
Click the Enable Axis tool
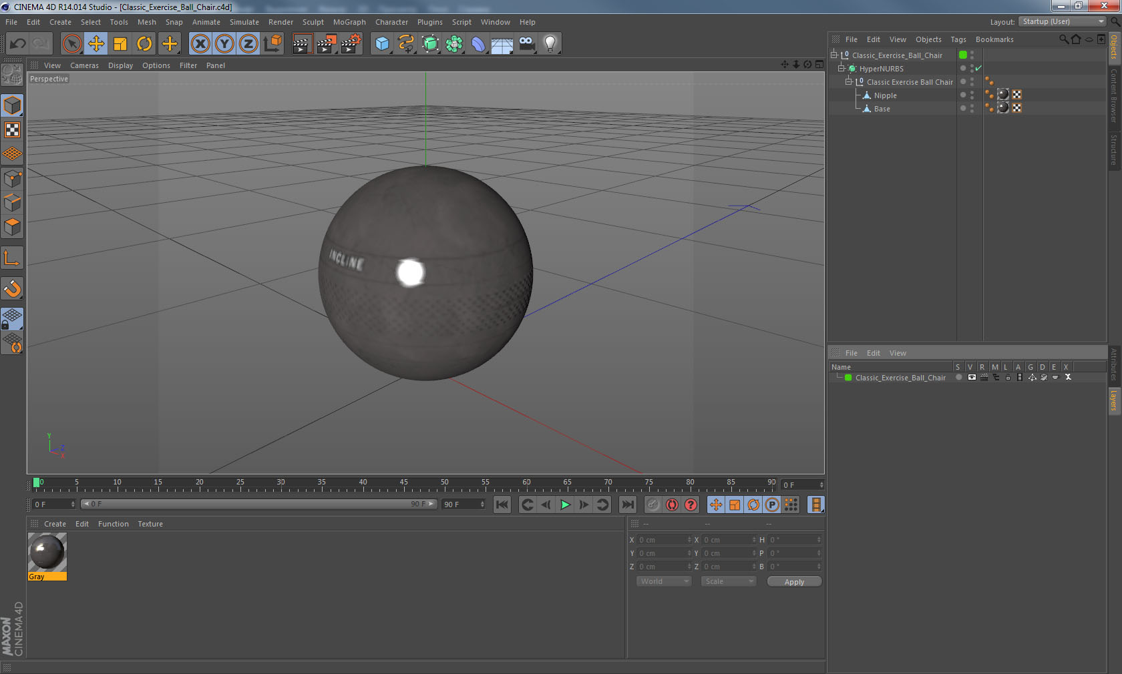click(x=13, y=258)
